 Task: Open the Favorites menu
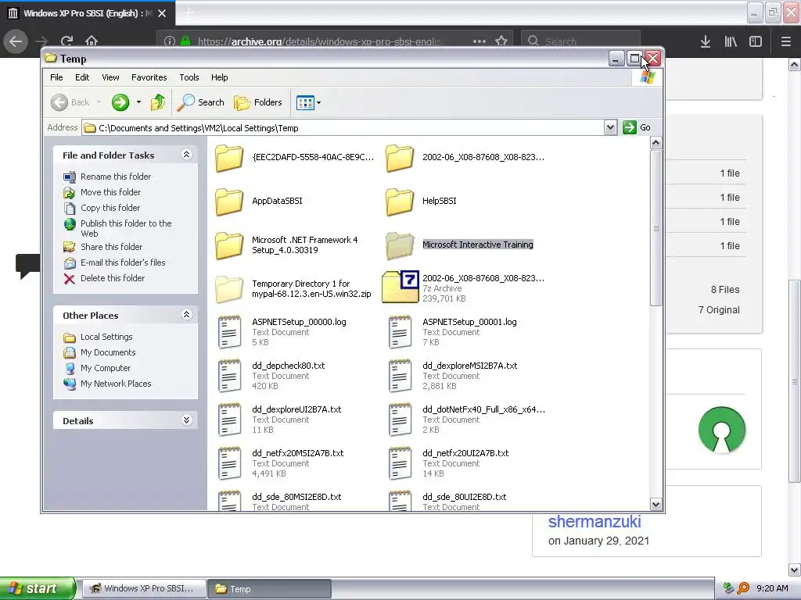149,77
